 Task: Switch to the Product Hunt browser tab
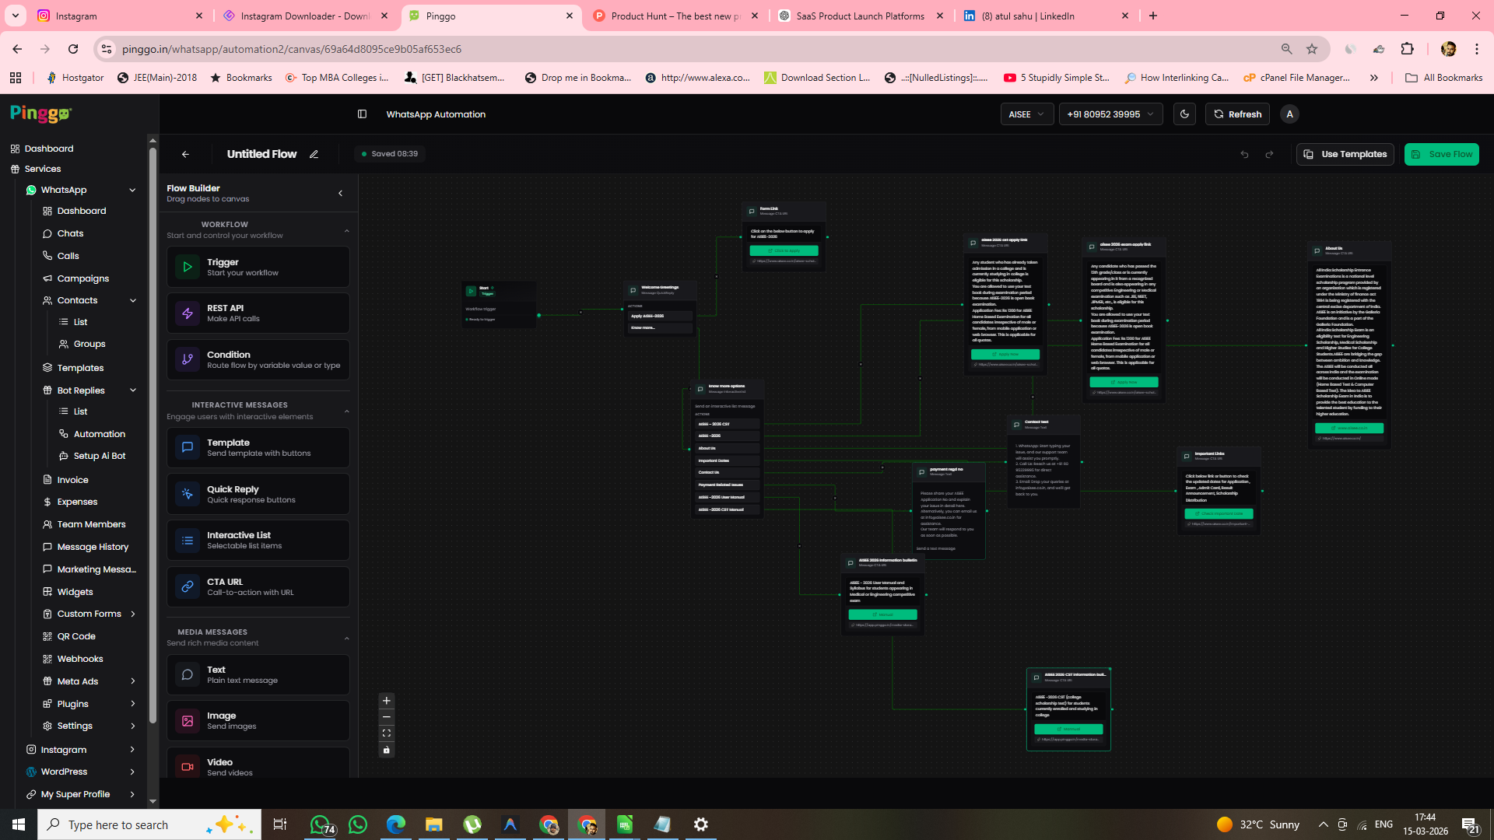pyautogui.click(x=674, y=16)
